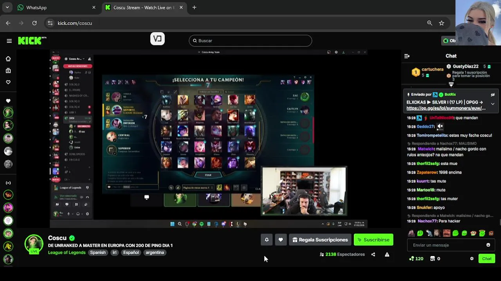Share the stream using share icon

click(x=373, y=254)
